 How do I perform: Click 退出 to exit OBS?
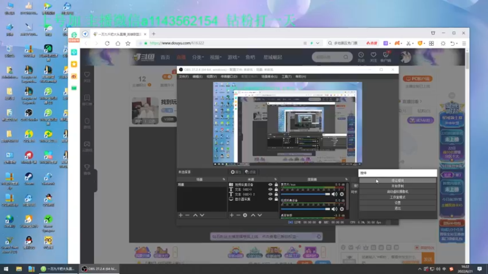tap(398, 208)
